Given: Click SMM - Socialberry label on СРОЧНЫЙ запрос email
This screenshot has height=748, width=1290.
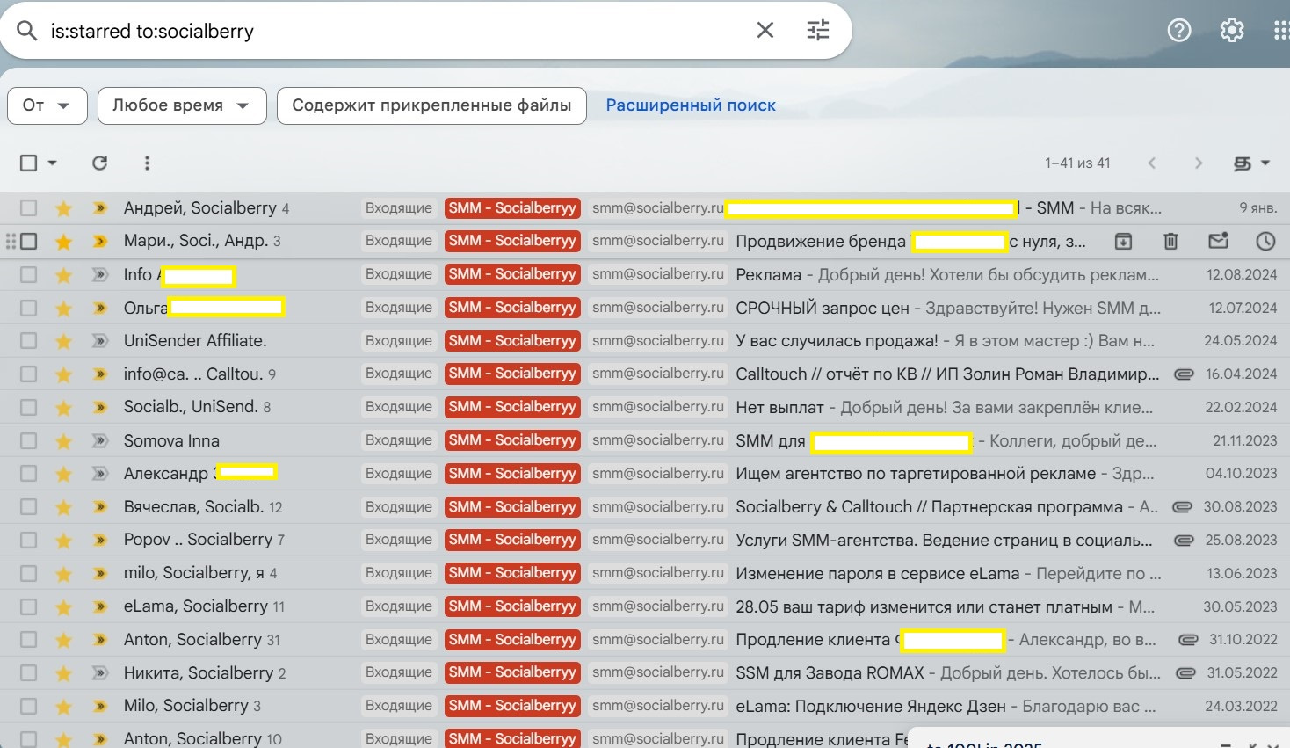Looking at the screenshot, I should 512,308.
